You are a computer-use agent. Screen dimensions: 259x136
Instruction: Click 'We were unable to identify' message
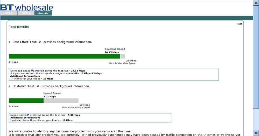point(70,131)
